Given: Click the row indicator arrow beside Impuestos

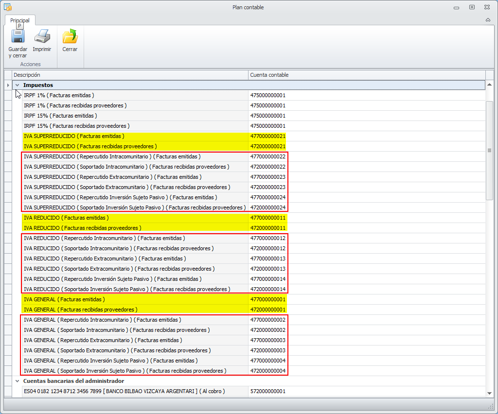Looking at the screenshot, I should point(8,86).
